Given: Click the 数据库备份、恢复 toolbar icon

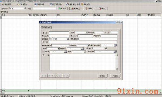Looking at the screenshot, I should (x=67, y=4).
